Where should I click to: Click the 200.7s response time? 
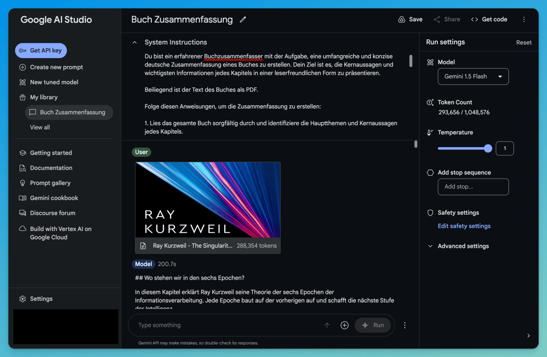pyautogui.click(x=167, y=264)
